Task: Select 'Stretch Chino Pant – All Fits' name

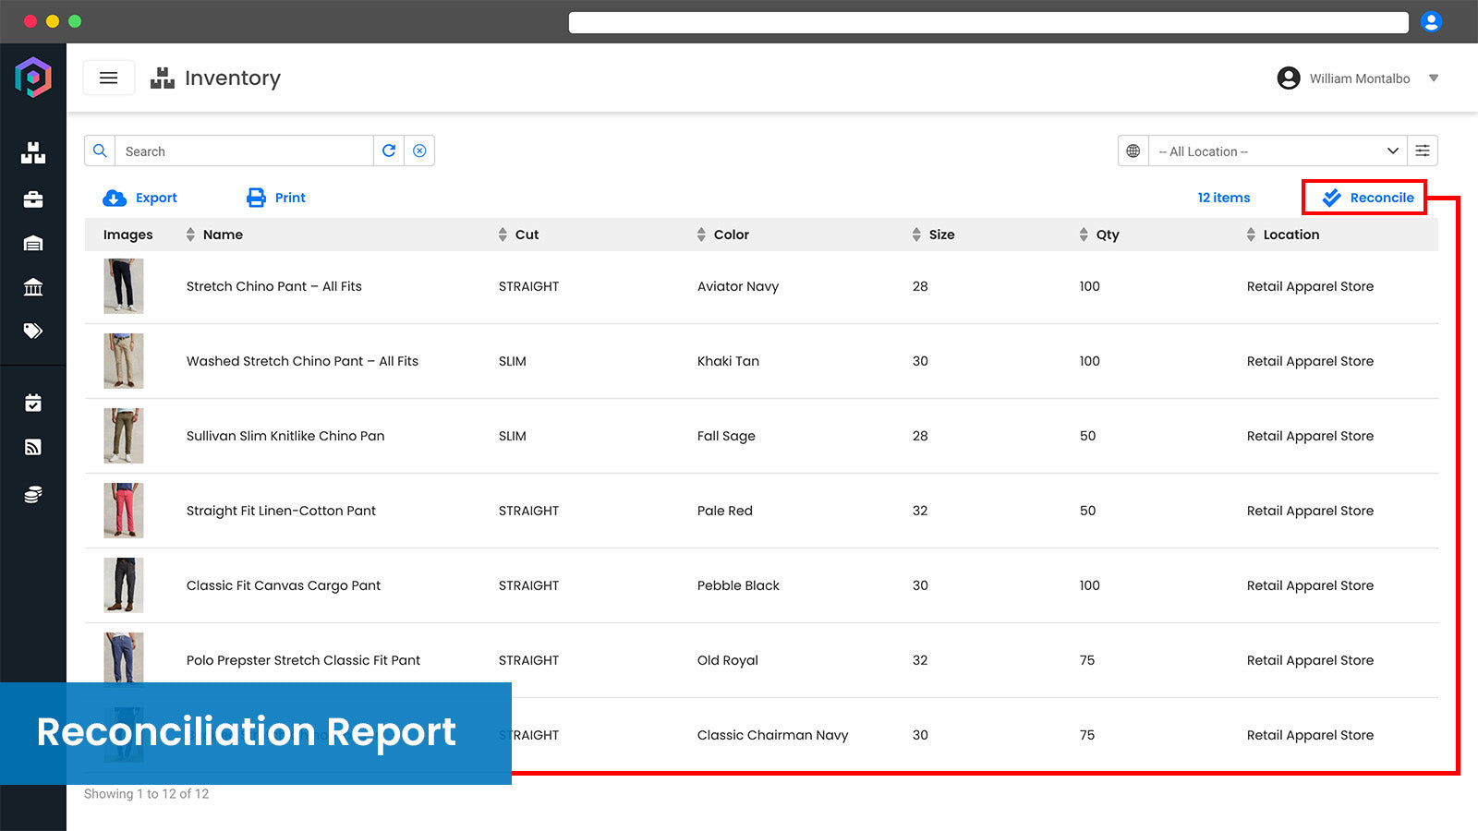Action: coord(274,286)
